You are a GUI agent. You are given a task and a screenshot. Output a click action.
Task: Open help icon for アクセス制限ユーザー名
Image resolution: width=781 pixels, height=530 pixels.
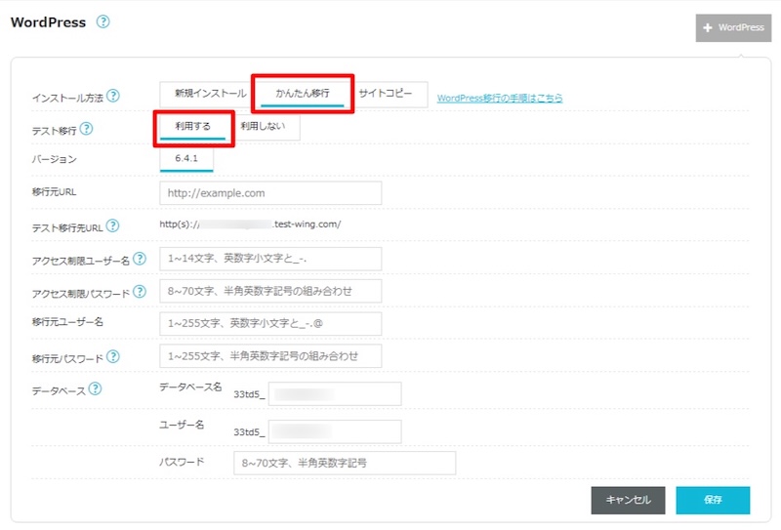(140, 259)
